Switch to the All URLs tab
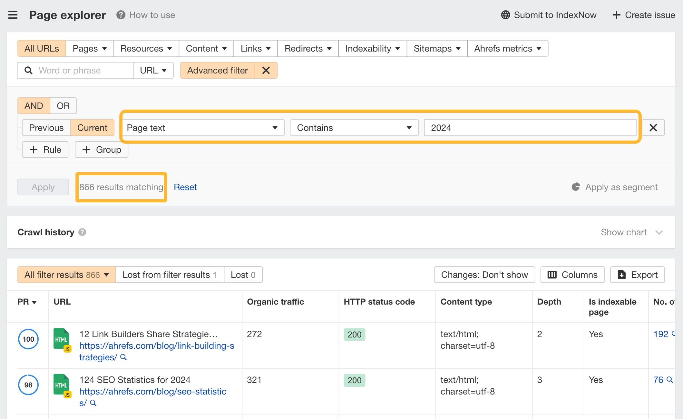Screen dimensions: 683x419 (41, 48)
